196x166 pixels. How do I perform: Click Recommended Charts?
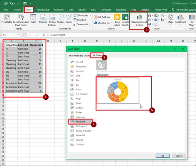[139, 20]
